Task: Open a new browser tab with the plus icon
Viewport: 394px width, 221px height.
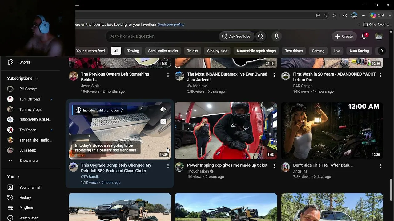Action: (x=77, y=5)
